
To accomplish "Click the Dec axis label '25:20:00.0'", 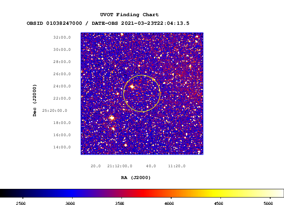I will point(55,111).
